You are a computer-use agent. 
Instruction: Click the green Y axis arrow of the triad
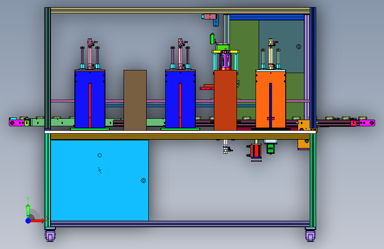(28, 211)
